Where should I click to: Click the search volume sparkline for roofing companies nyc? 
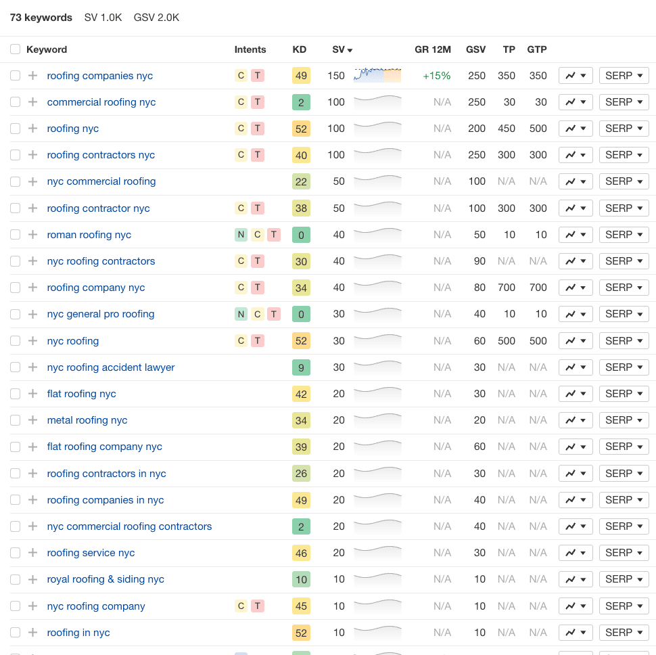point(377,75)
